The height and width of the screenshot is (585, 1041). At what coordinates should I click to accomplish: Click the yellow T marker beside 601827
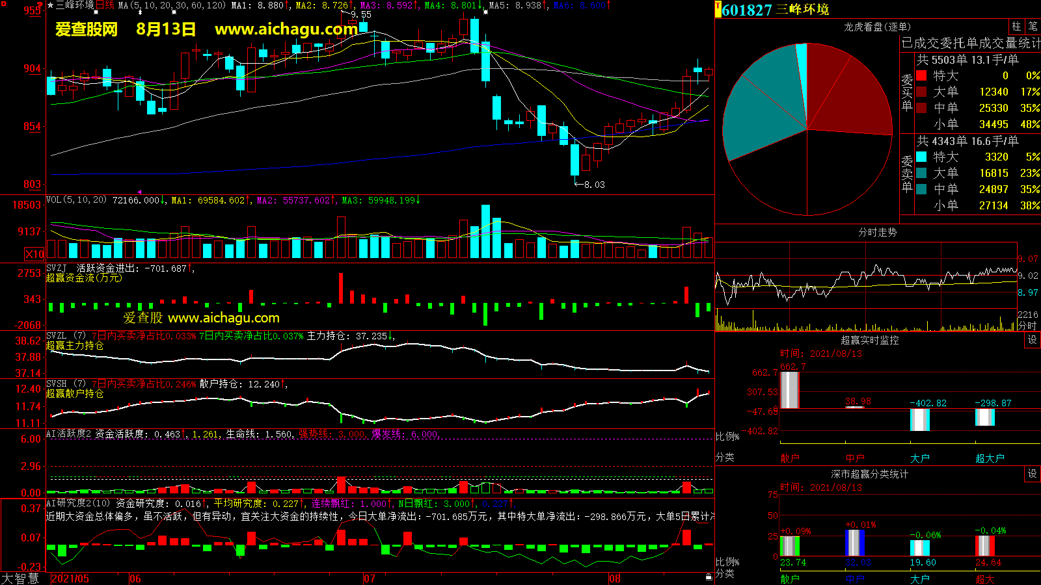pyautogui.click(x=718, y=10)
